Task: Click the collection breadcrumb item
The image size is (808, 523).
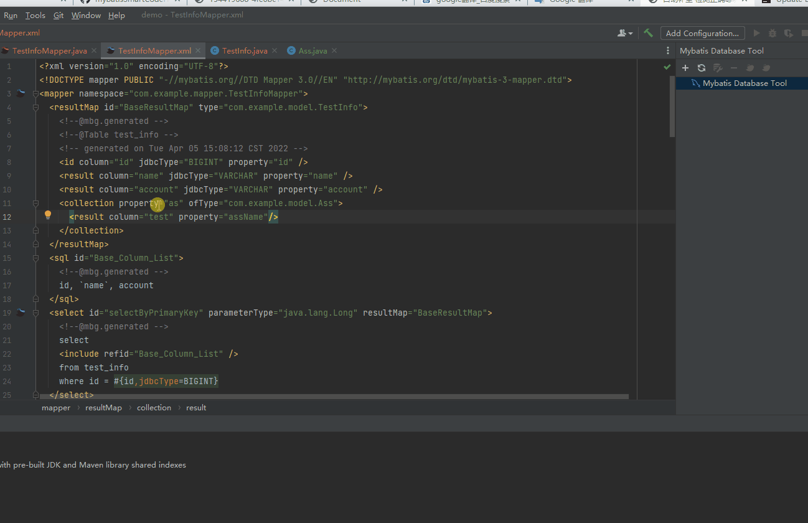Action: [154, 408]
